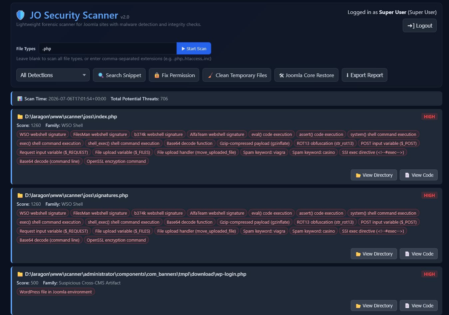Click the magnifier icon in Search Snippet
This screenshot has height=315, width=449.
click(101, 75)
